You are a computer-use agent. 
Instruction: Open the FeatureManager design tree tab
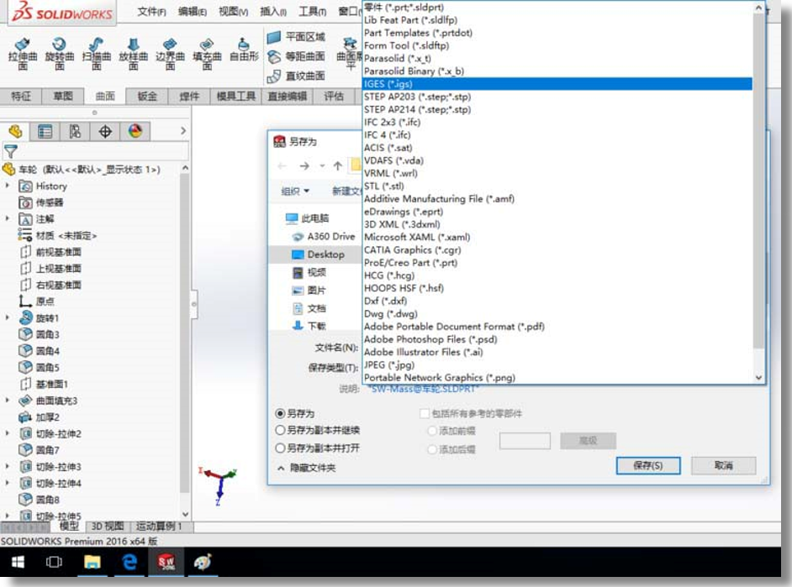[15, 132]
